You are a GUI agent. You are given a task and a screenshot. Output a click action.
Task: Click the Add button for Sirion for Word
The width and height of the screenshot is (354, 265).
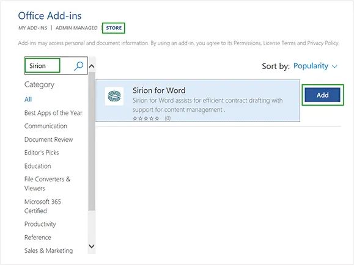(x=322, y=95)
